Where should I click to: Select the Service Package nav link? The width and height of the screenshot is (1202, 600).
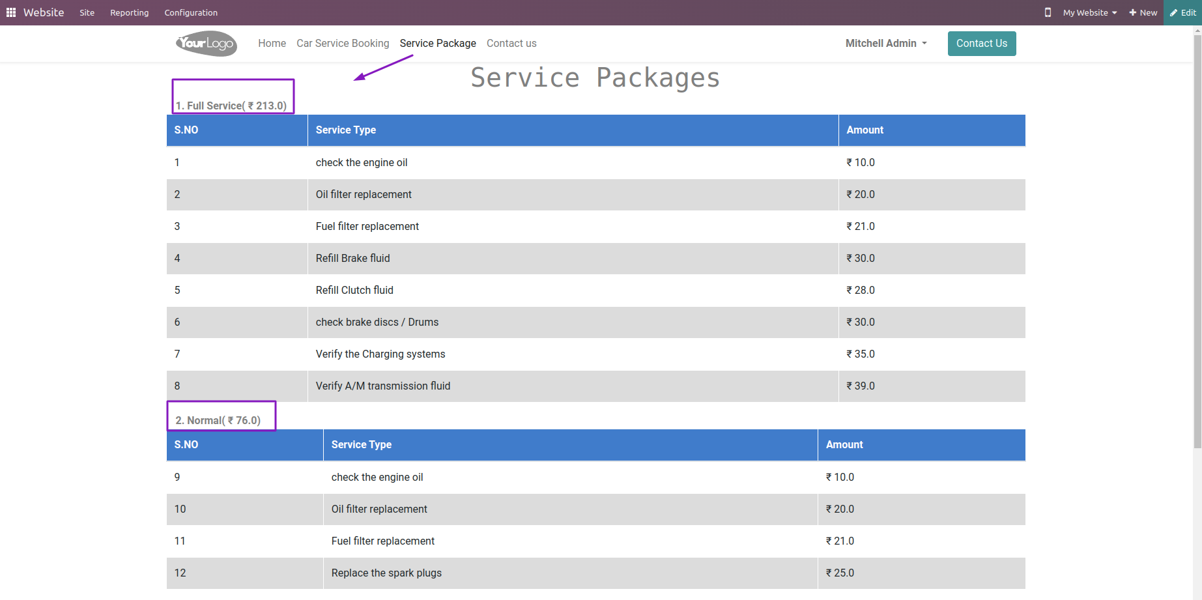[x=438, y=44]
